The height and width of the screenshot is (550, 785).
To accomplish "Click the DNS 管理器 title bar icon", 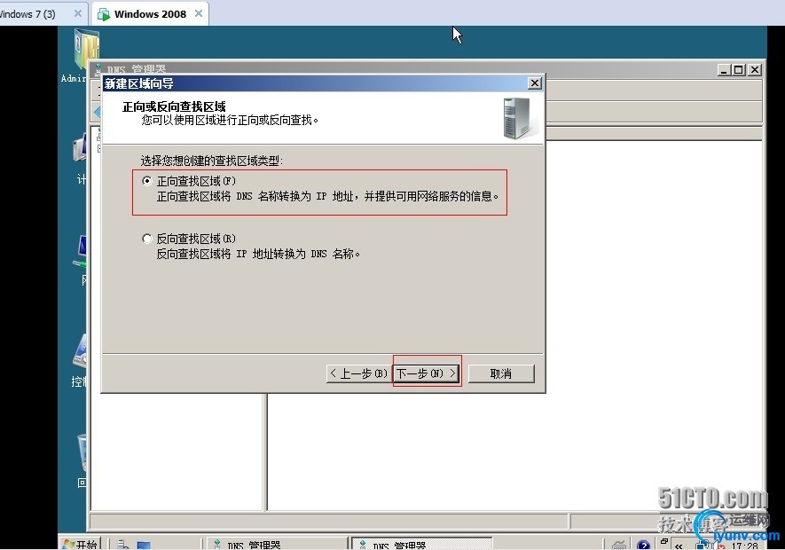I will click(x=98, y=69).
